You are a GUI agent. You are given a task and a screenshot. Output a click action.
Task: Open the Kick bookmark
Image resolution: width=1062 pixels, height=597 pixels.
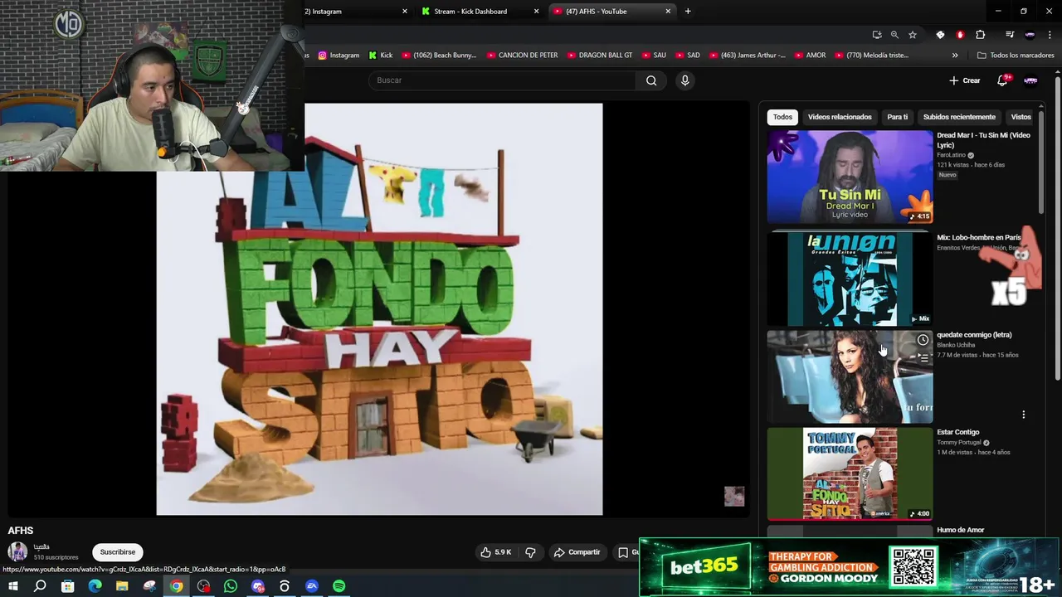tap(381, 56)
